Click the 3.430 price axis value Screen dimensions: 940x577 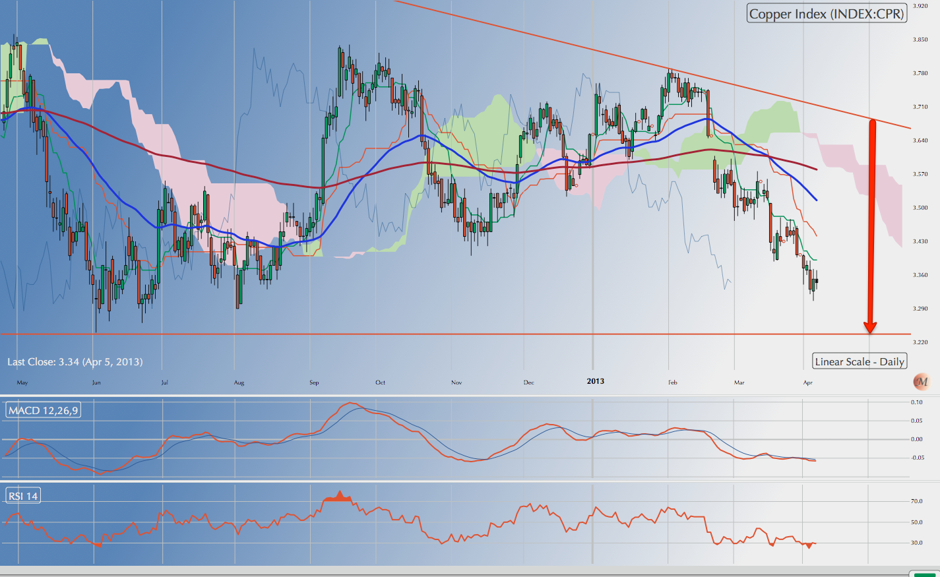point(920,241)
